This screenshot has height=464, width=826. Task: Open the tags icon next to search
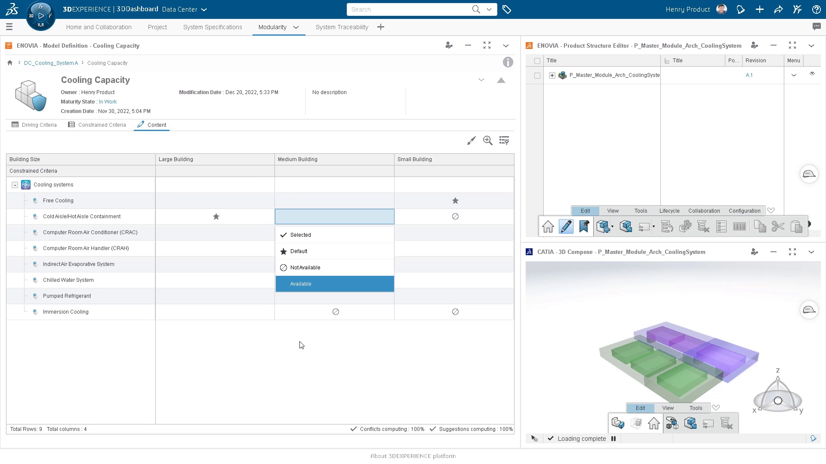pyautogui.click(x=507, y=9)
